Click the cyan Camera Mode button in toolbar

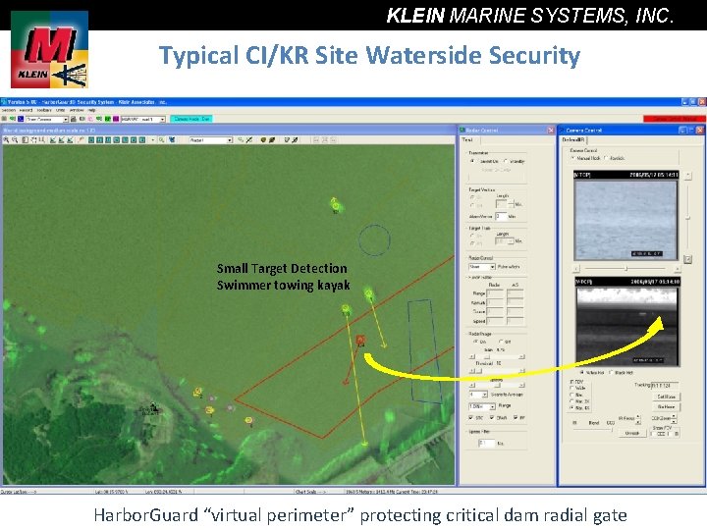click(191, 119)
